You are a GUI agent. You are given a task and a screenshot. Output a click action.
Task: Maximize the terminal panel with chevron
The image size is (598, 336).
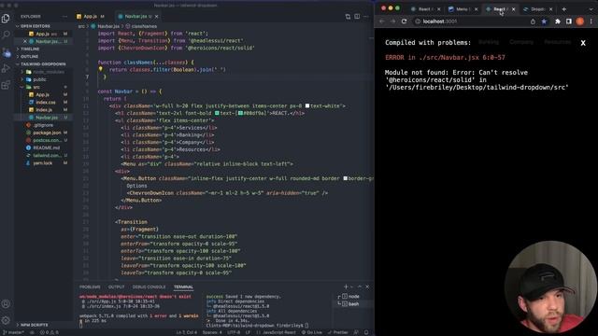click(x=359, y=287)
